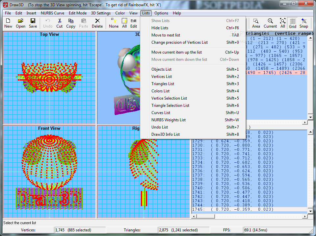Save the model with the Save icon
Screen dimensions: 316x236
(x=33, y=23)
